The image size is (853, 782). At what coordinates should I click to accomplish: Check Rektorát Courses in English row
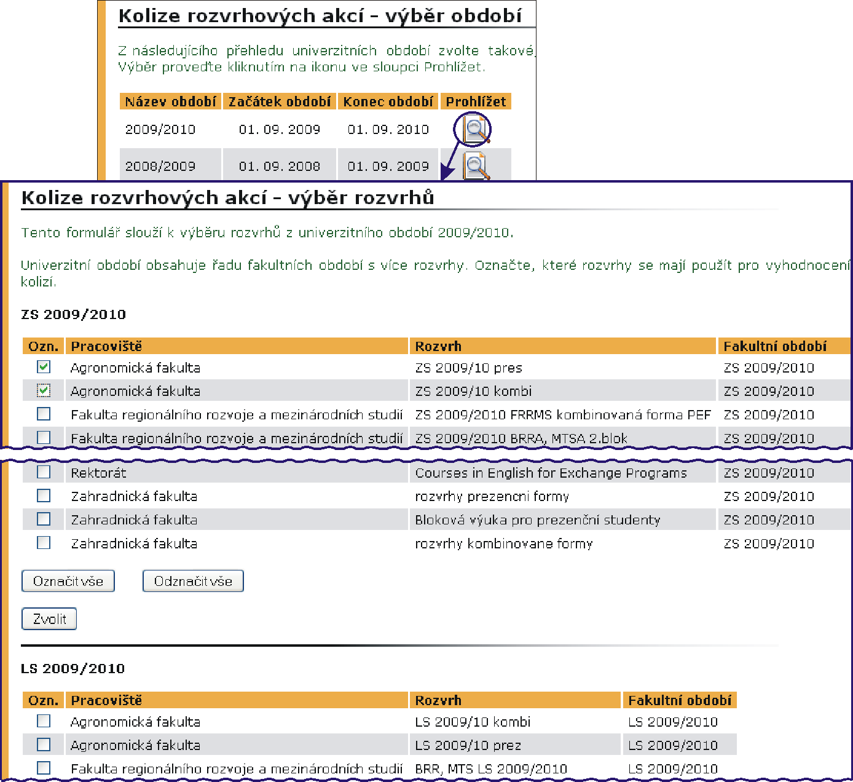point(44,472)
